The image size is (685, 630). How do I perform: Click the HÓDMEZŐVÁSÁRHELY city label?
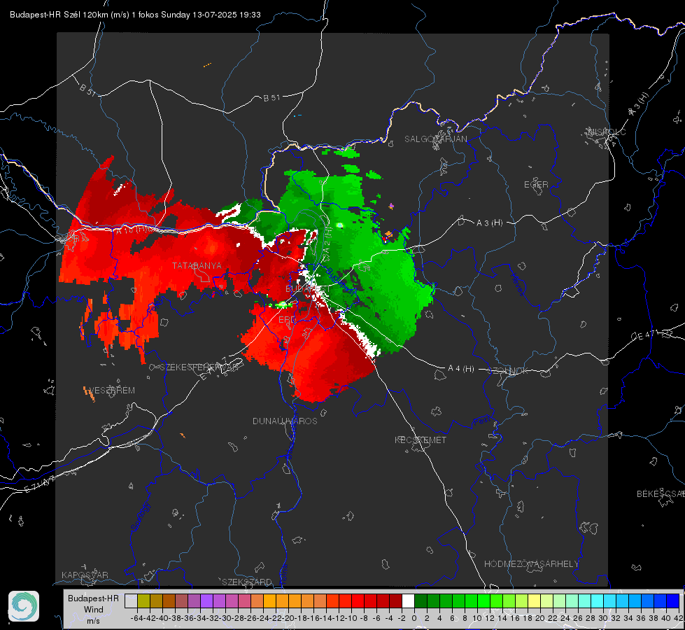pyautogui.click(x=531, y=564)
